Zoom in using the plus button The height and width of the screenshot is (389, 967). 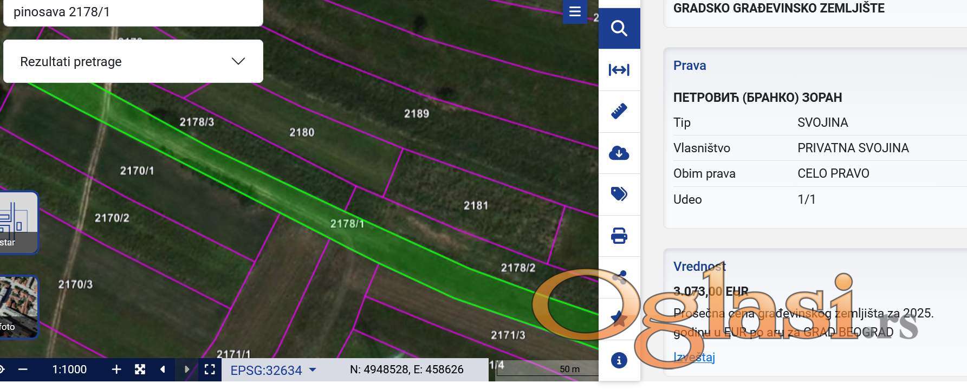tap(116, 369)
